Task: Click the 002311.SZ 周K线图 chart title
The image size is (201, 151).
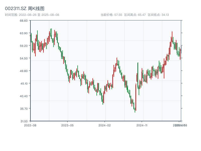Action: [x=25, y=9]
